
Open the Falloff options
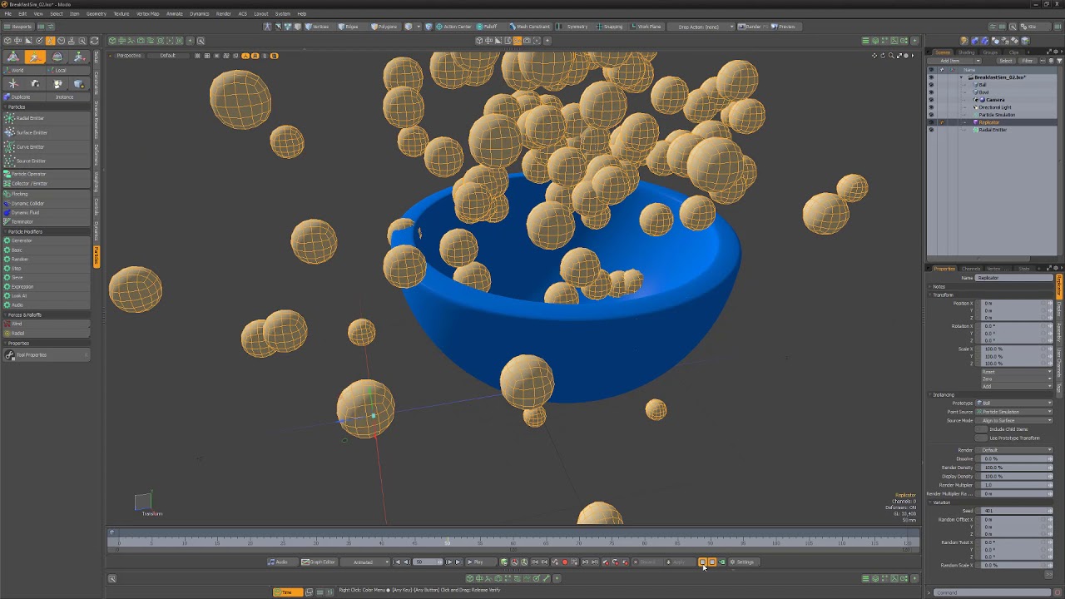[488, 27]
